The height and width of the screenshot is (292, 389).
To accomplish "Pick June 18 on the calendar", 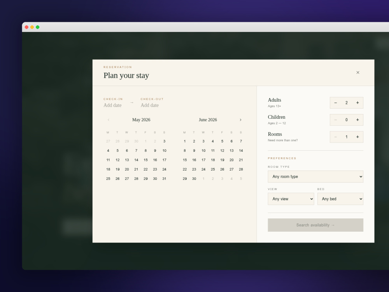I will (213, 160).
